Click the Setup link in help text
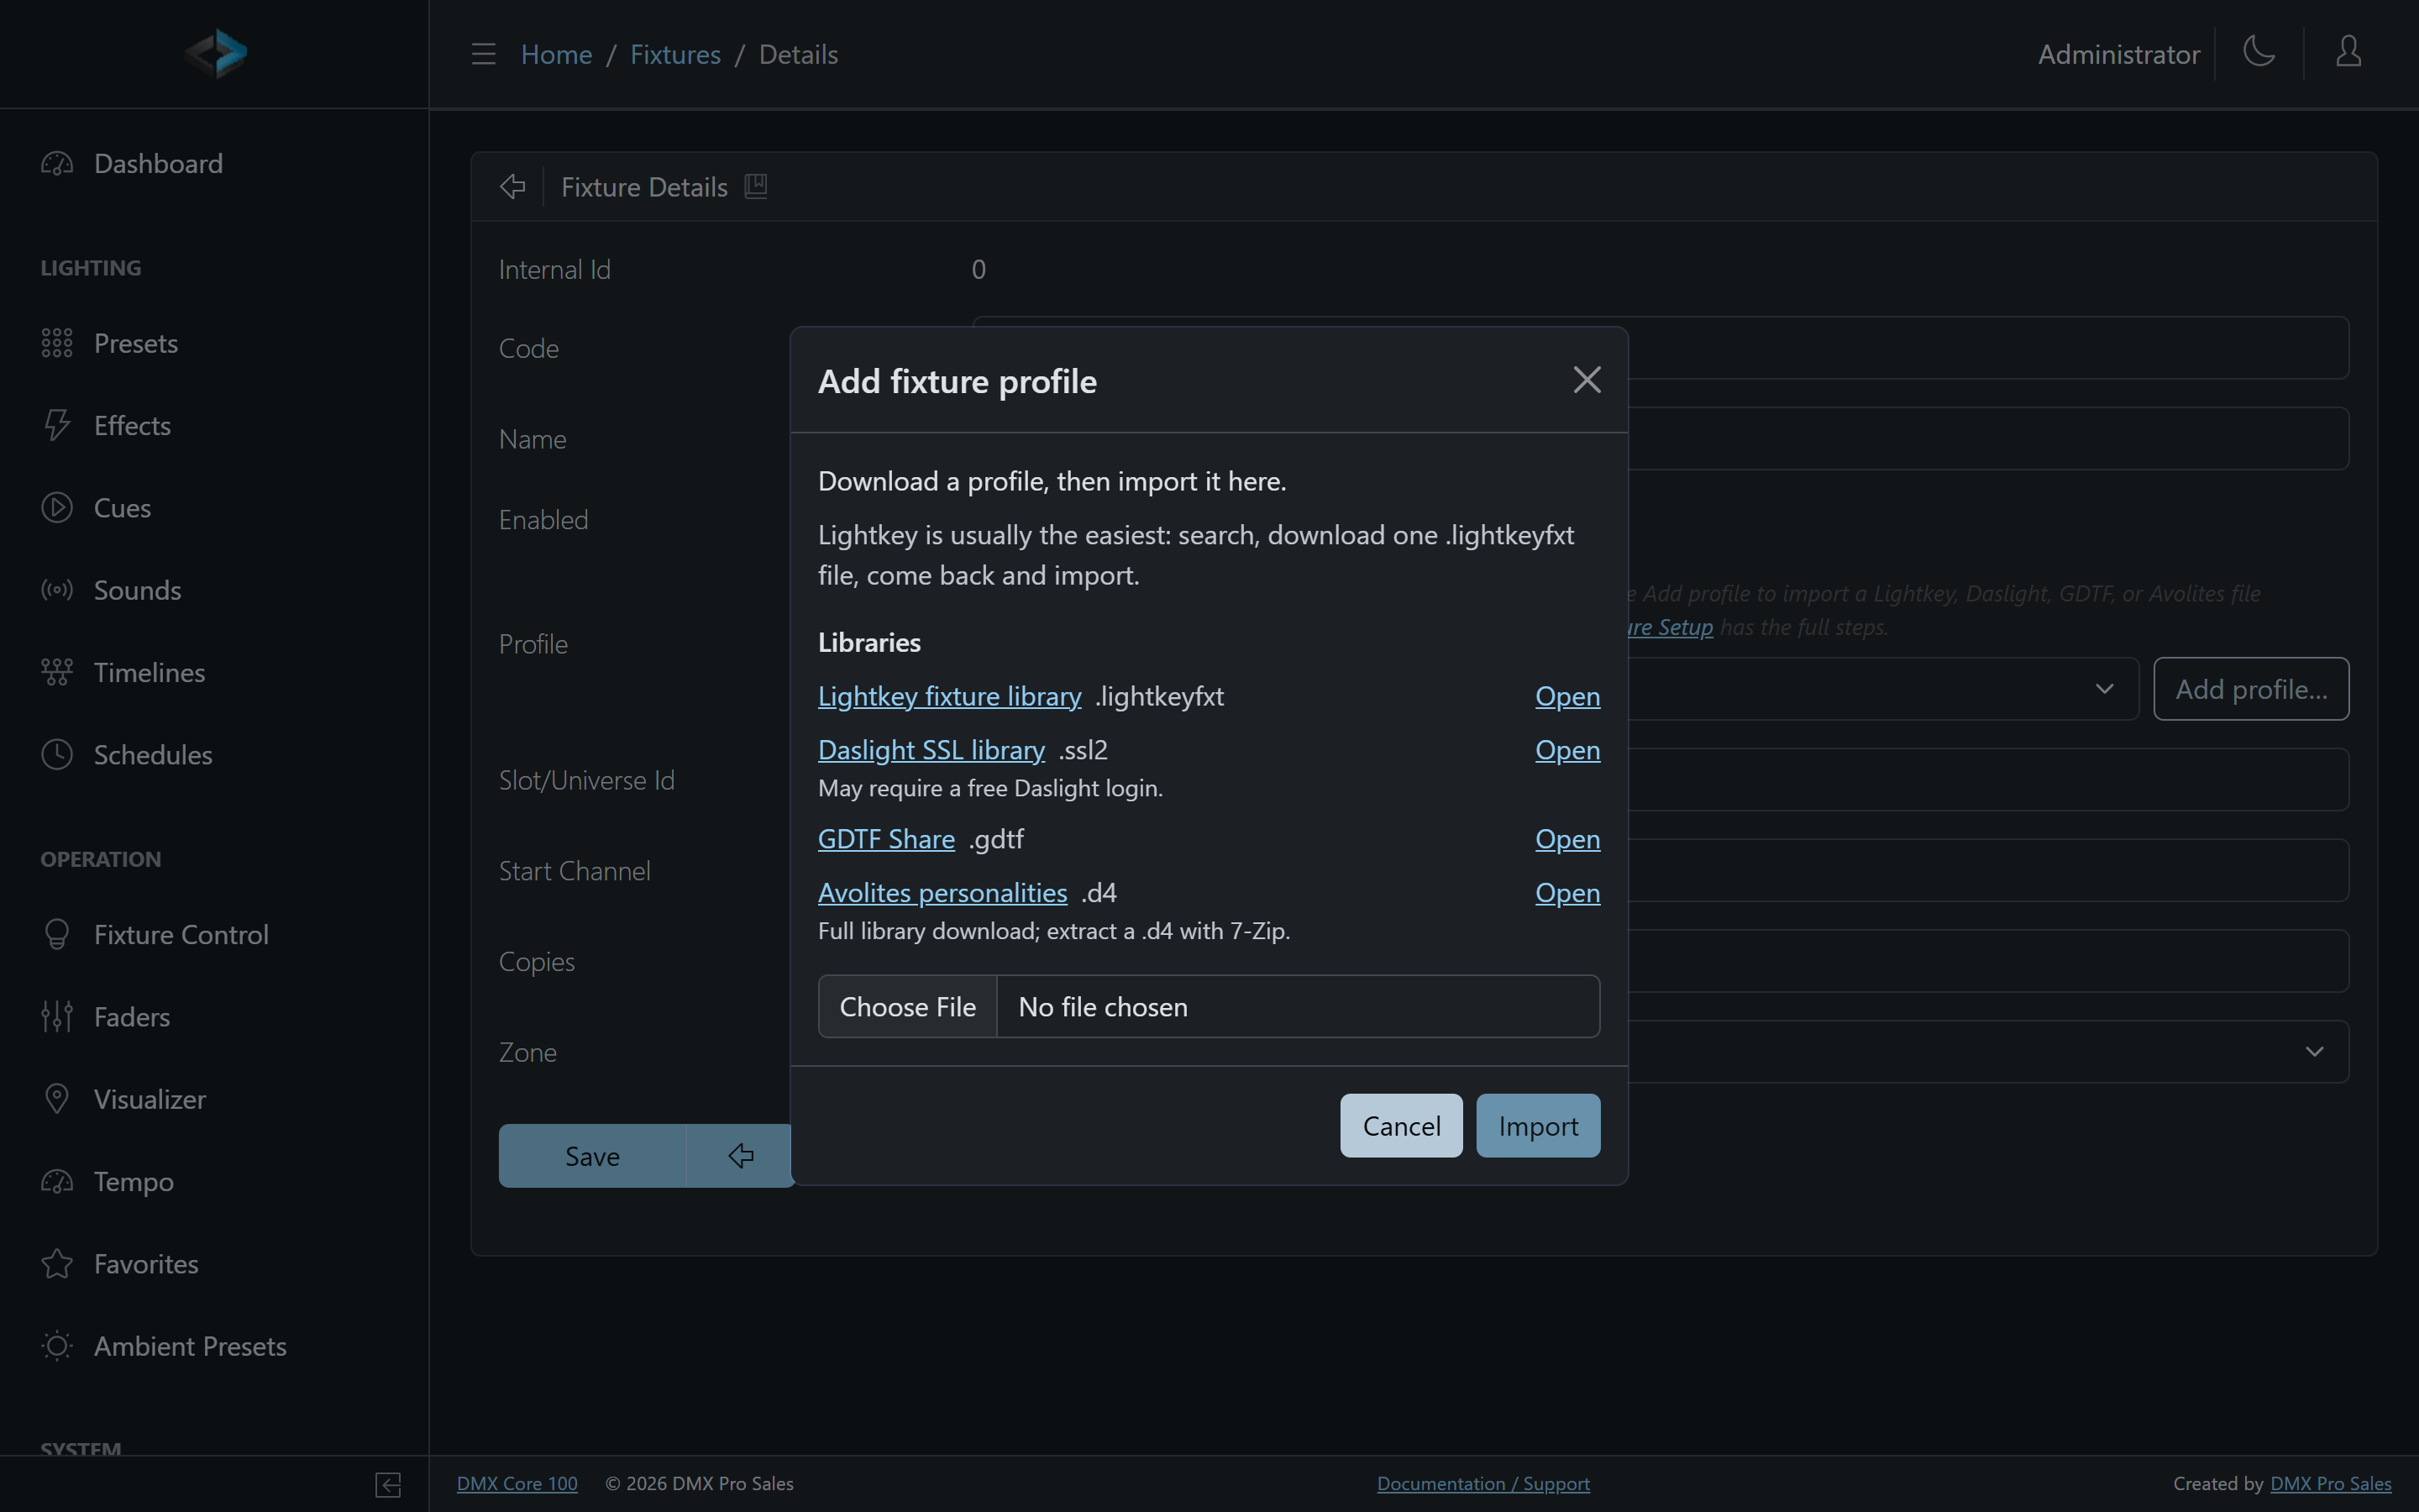Image resolution: width=2419 pixels, height=1512 pixels. click(1671, 627)
